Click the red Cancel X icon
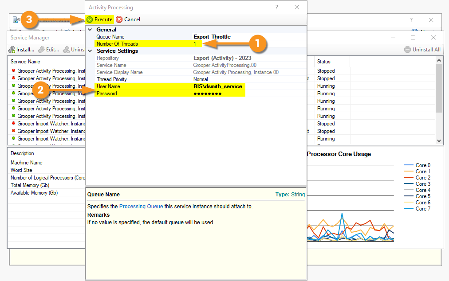Screen dimensions: 449x281 119,20
